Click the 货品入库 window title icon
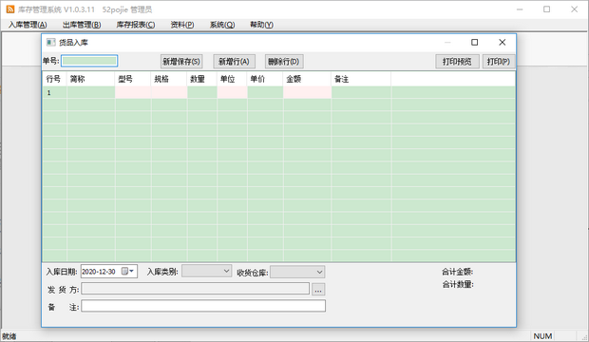 pyautogui.click(x=50, y=42)
